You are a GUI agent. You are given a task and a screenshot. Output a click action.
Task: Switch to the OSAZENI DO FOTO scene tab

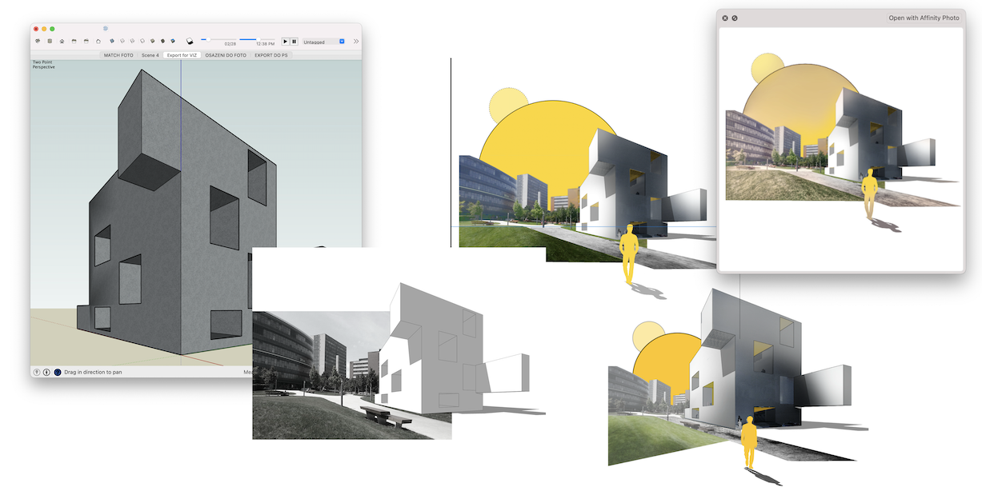pos(226,55)
